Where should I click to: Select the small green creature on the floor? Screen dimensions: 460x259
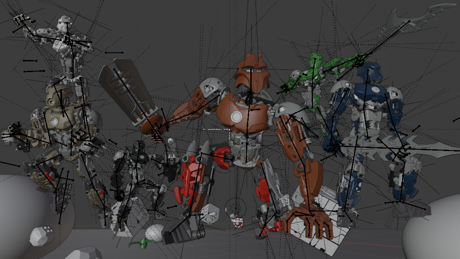tap(142, 243)
